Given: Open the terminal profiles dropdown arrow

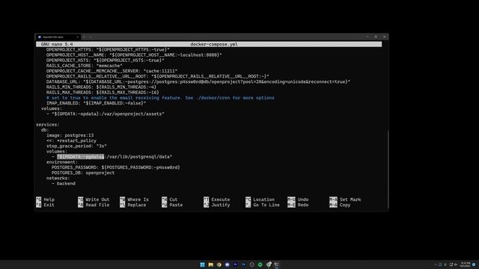Looking at the screenshot, I should click(91, 37).
